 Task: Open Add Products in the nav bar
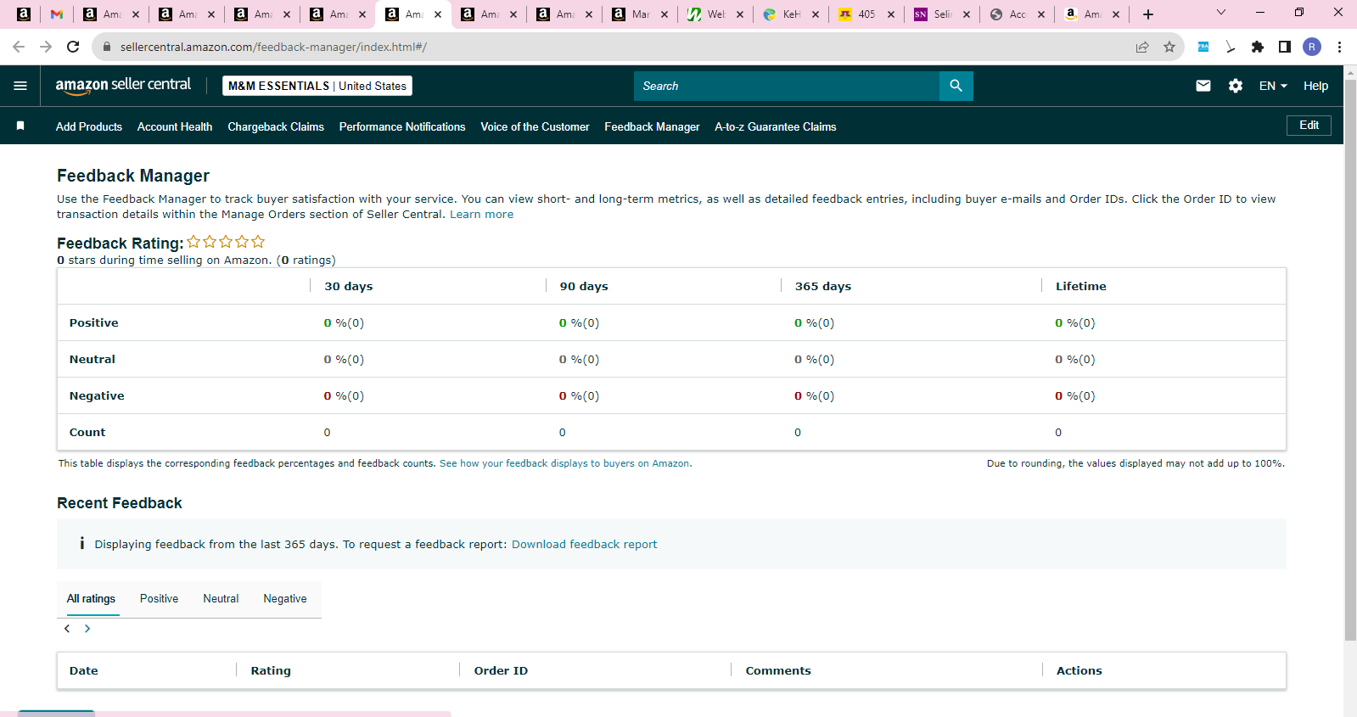pyautogui.click(x=89, y=126)
